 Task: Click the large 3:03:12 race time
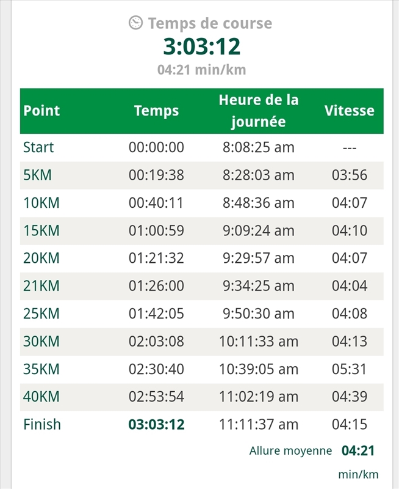point(201,46)
